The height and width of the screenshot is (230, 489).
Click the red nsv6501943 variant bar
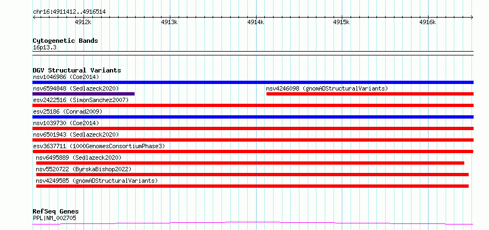pyautogui.click(x=253, y=140)
